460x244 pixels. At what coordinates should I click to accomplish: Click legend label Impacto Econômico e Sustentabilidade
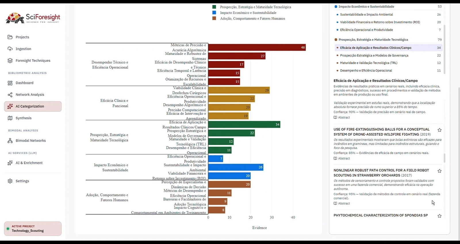248,13
